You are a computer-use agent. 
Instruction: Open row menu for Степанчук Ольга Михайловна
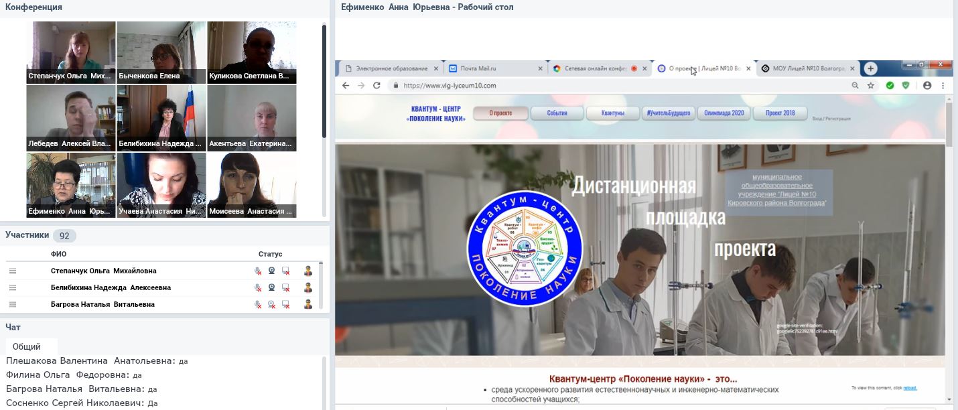[12, 271]
